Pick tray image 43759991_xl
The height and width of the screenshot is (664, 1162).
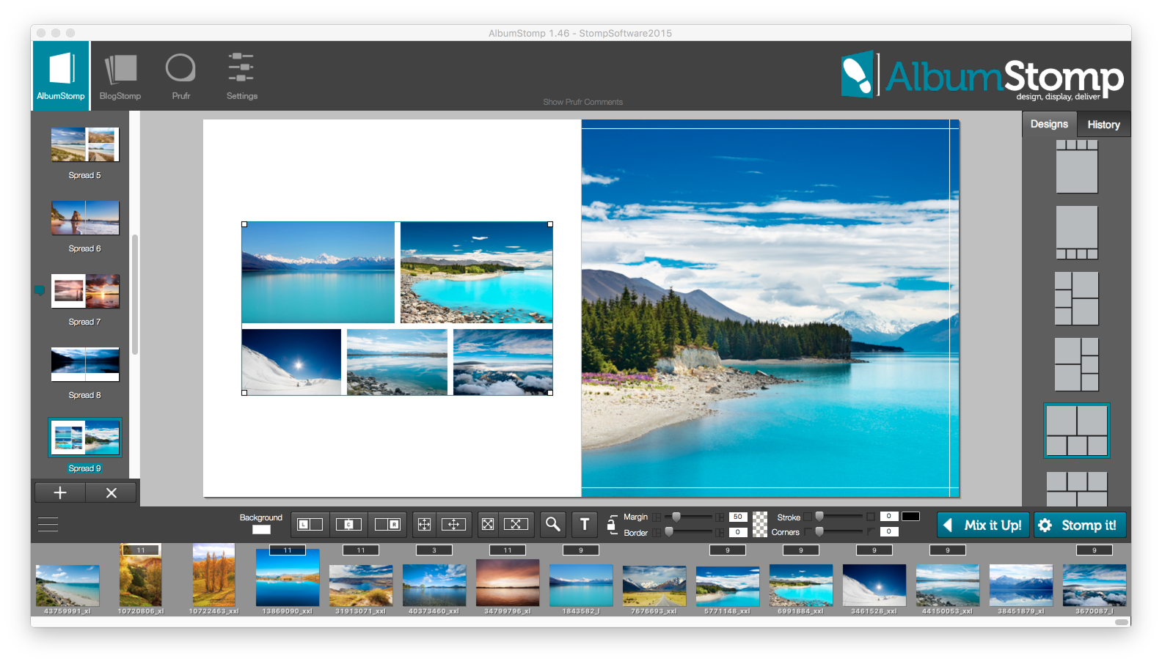(67, 585)
